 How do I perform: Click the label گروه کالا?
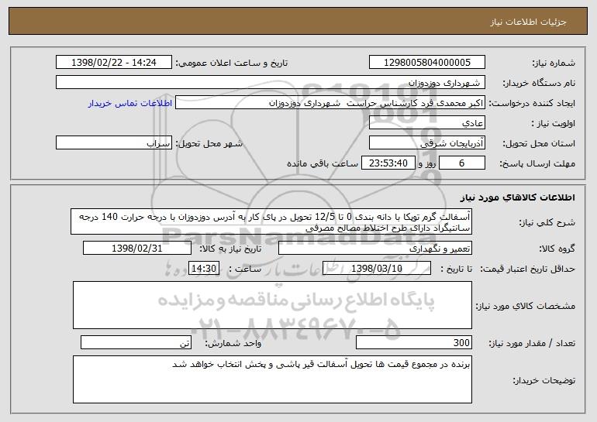tap(557, 249)
